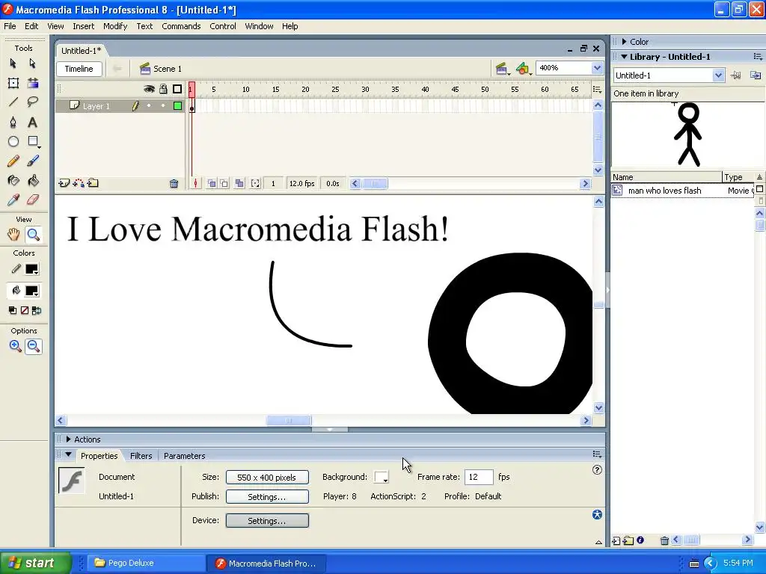Viewport: 766px width, 574px height.
Task: Insert a layer folder
Action: (93, 184)
